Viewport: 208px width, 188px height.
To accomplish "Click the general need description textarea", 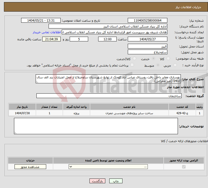I will (x=108, y=79).
